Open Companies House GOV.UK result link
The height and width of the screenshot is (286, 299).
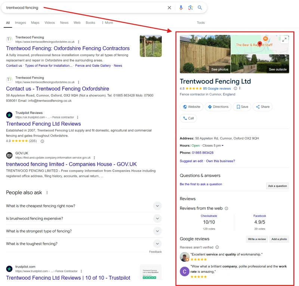point(71,164)
